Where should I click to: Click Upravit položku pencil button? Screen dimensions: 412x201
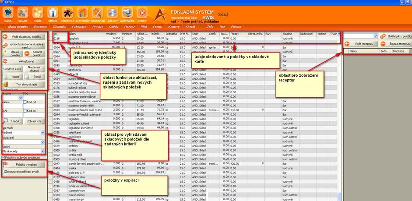(12, 53)
